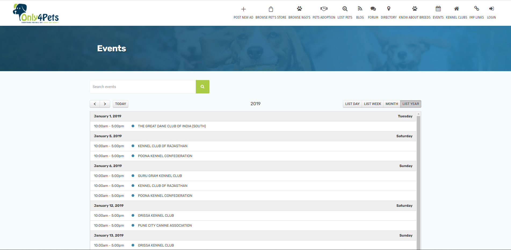The image size is (511, 250).
Task: Focus the Search events input field
Action: tap(143, 87)
